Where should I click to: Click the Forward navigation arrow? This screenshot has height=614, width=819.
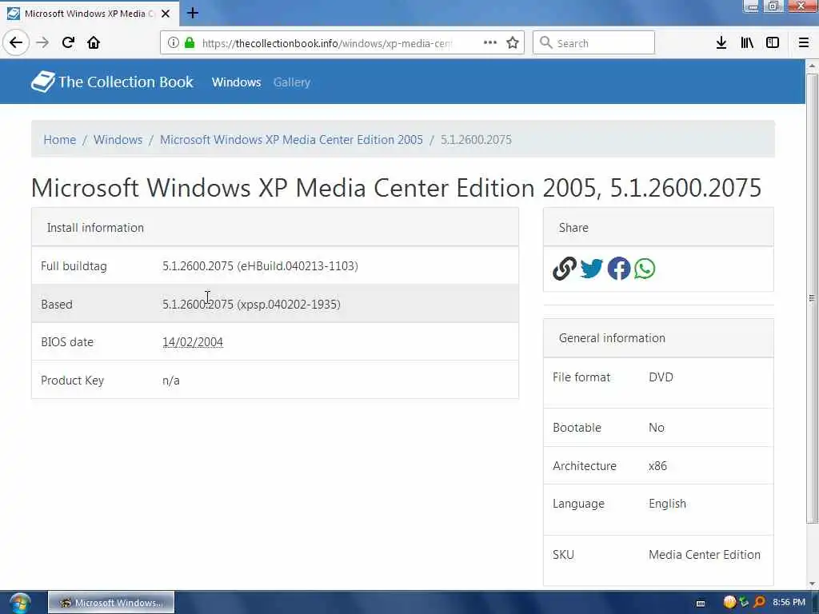tap(42, 42)
